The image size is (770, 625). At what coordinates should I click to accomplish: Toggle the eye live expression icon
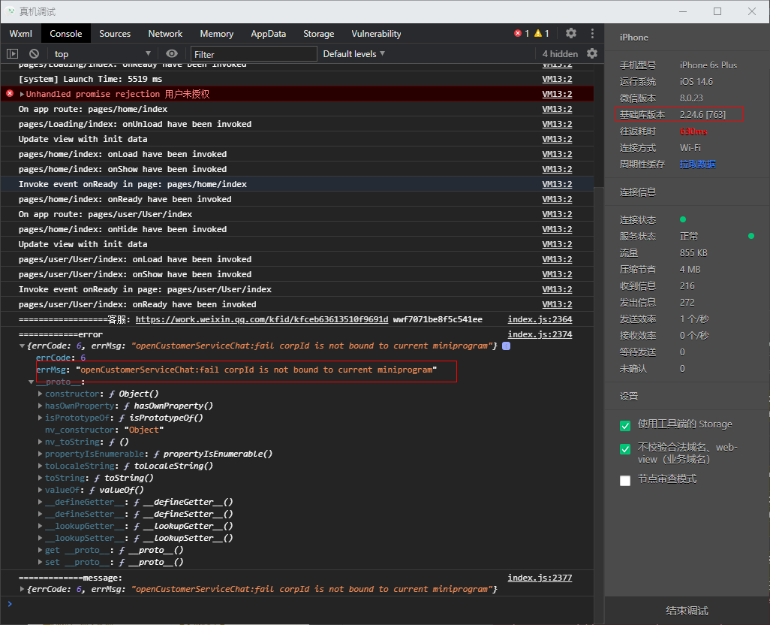(171, 53)
